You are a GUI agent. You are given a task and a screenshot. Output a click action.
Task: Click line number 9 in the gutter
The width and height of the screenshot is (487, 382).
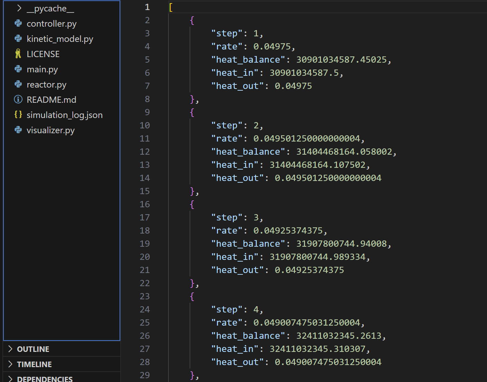pyautogui.click(x=147, y=112)
